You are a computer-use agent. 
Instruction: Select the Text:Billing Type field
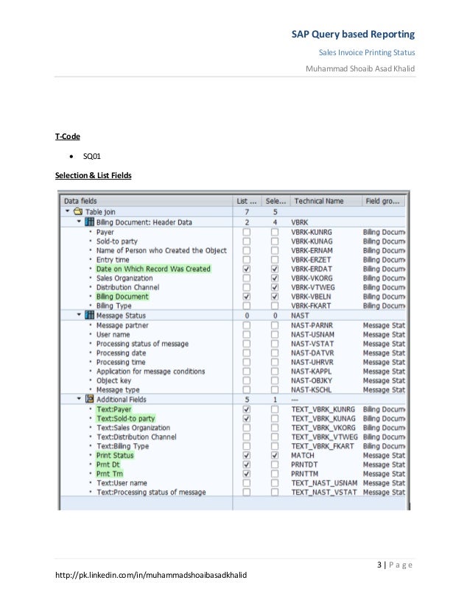tap(122, 446)
